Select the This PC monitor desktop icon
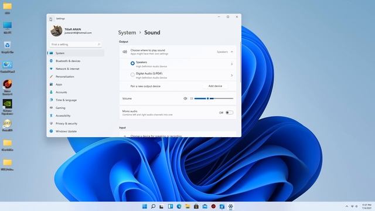Screen dimensions: 375x211 pyautogui.click(x=8, y=28)
